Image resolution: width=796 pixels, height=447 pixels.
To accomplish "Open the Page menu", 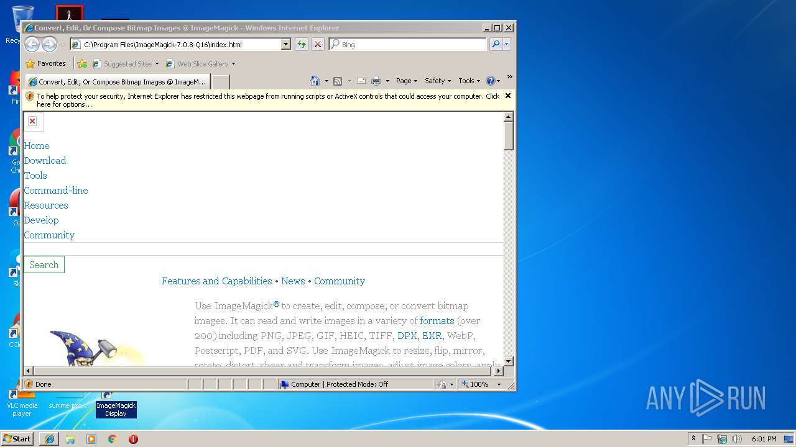I will click(x=407, y=81).
